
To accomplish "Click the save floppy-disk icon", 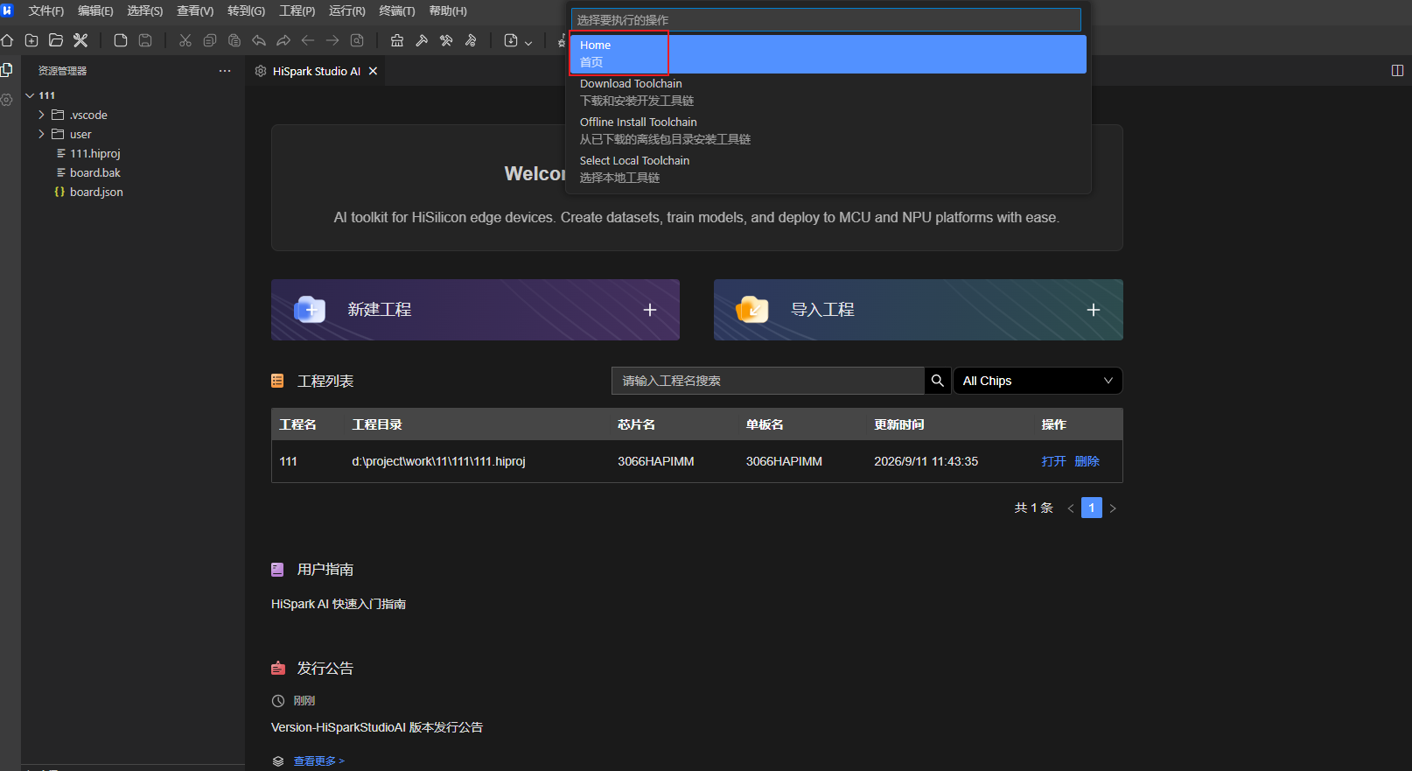I will (145, 40).
